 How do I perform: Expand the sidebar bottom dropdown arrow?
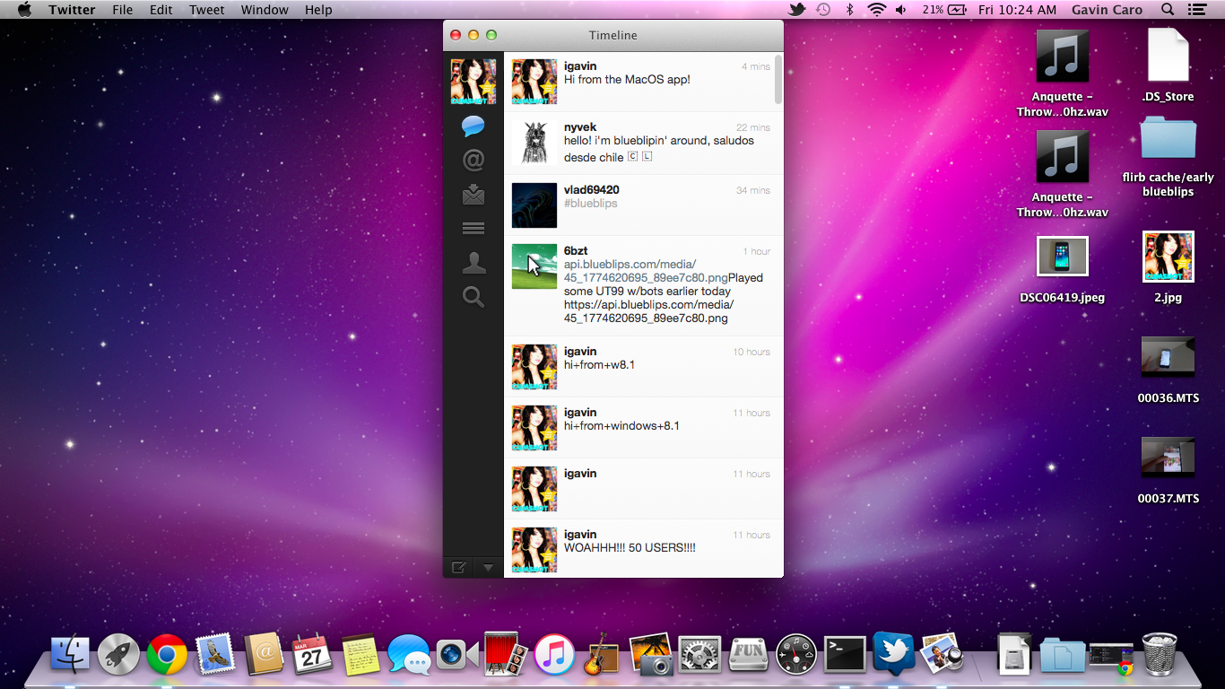coord(488,567)
